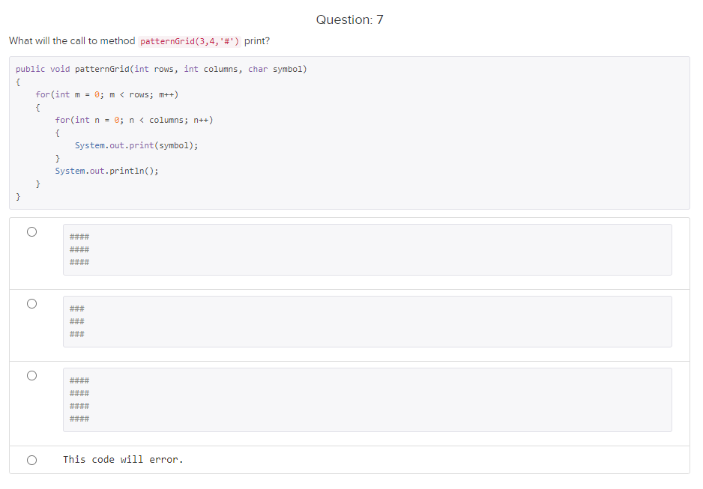The image size is (703, 489).
Task: Select the 'This code will error.' radio button
Action: point(31,460)
